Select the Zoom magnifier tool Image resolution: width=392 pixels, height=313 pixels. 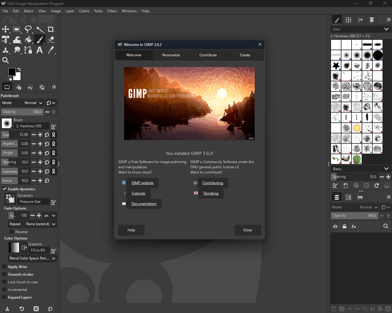[6, 60]
